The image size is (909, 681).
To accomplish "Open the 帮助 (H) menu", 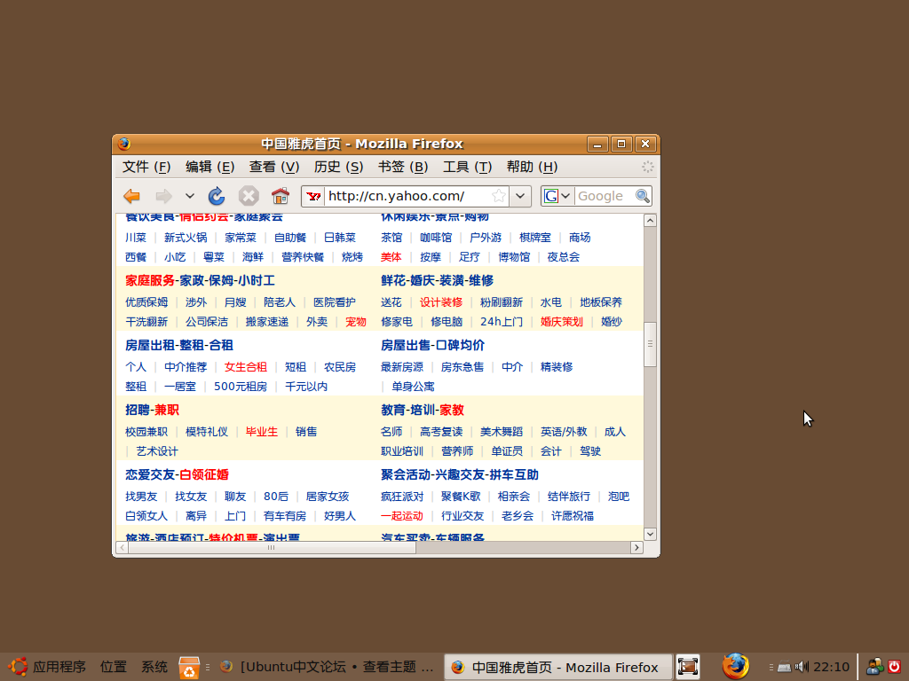I will (x=533, y=167).
